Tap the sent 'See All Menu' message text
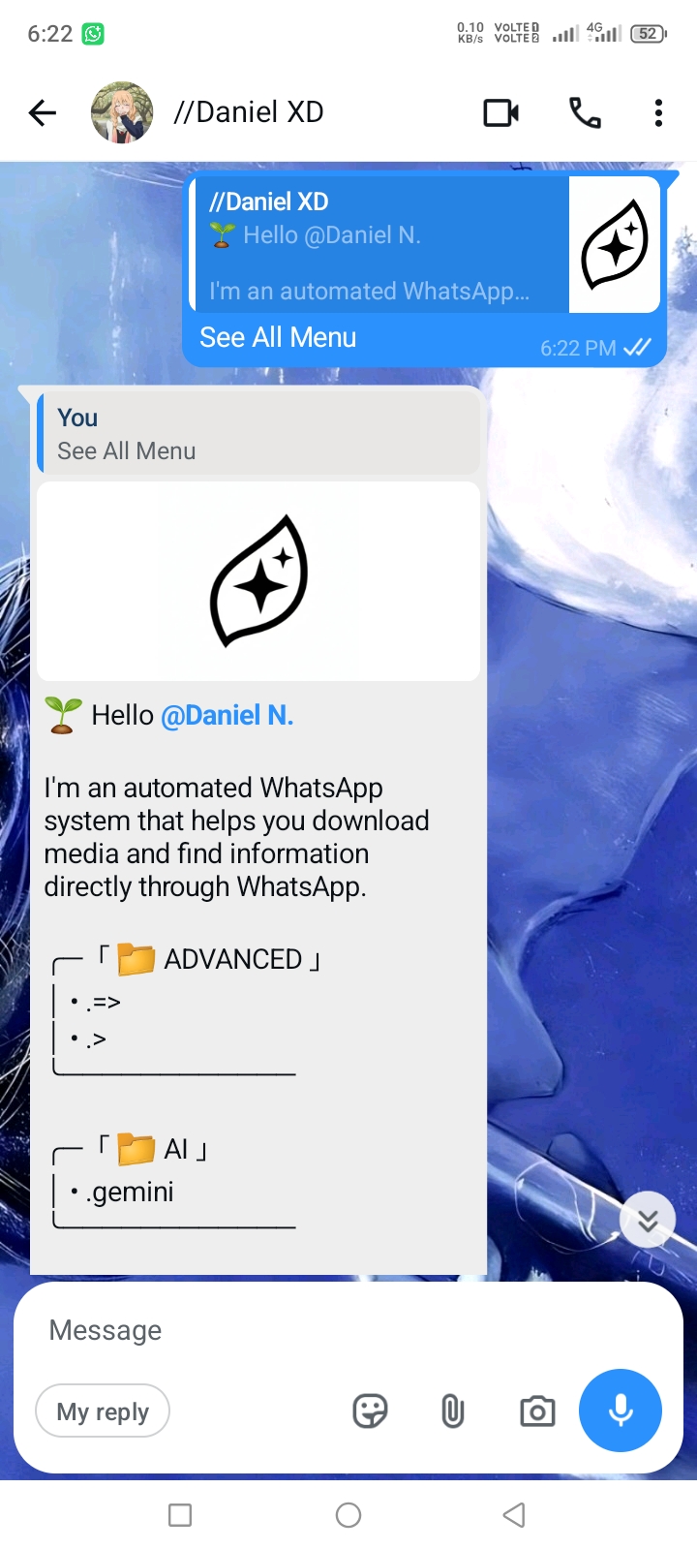697x1550 pixels. point(278,337)
